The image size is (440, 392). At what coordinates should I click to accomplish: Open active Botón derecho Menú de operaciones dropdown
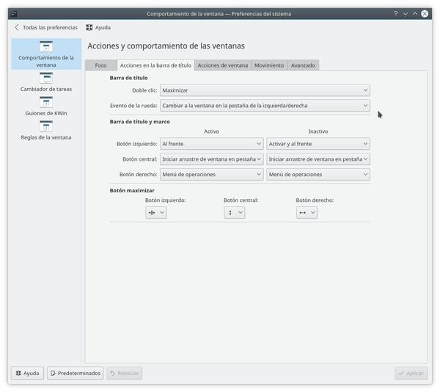[x=211, y=175]
